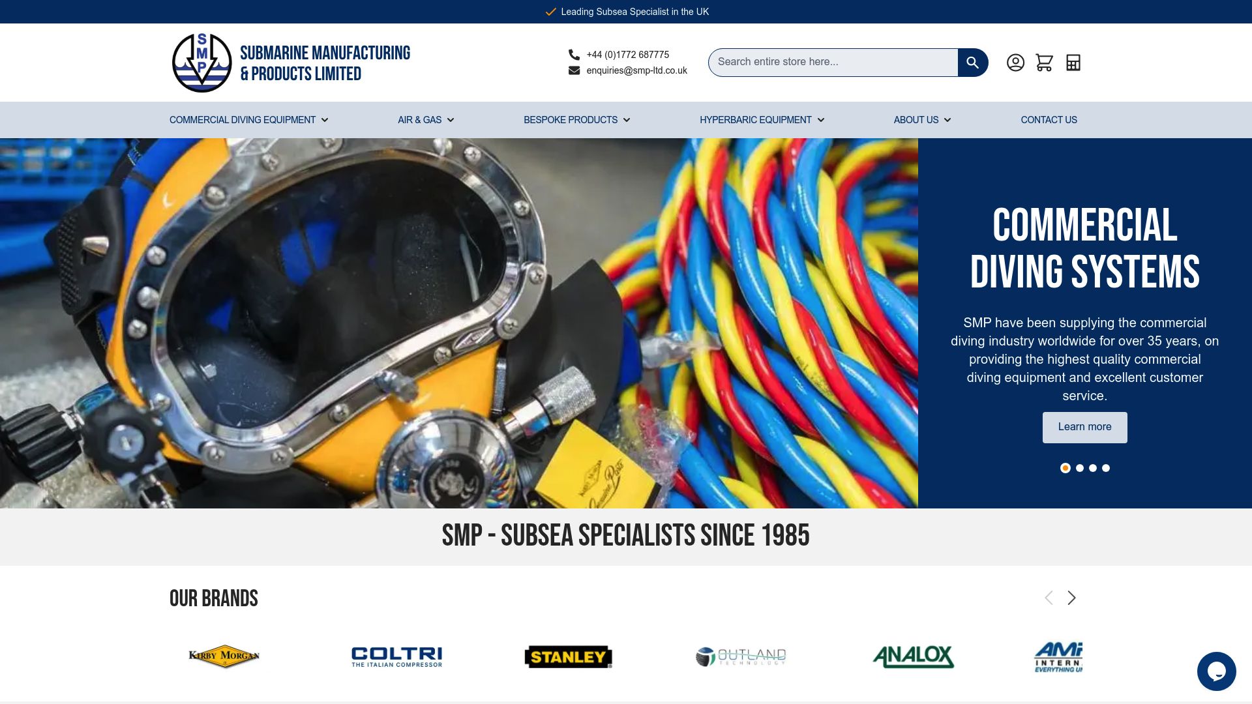Expand Commercial Diving Equipment chevron
The width and height of the screenshot is (1252, 704).
click(325, 120)
